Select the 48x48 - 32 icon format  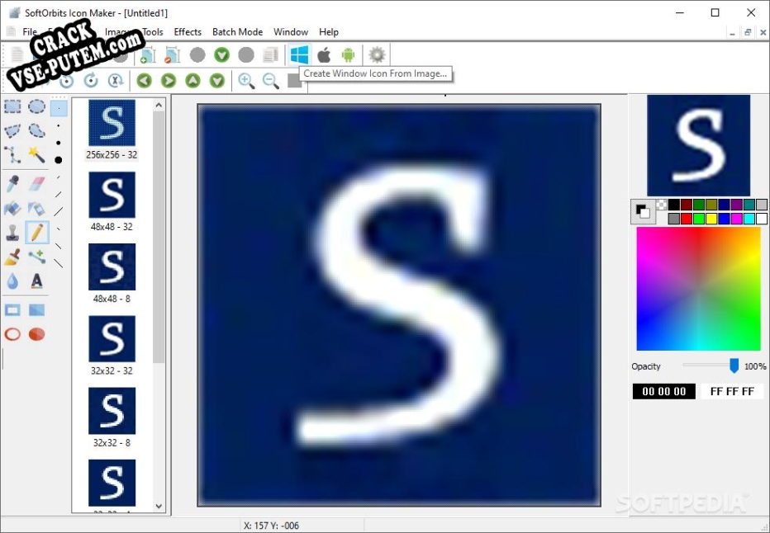(x=112, y=201)
